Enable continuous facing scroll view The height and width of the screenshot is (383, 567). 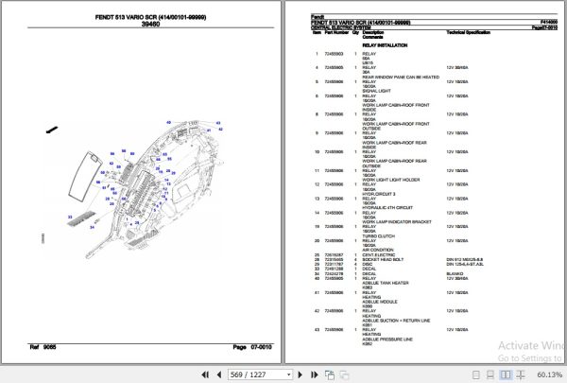(x=521, y=374)
